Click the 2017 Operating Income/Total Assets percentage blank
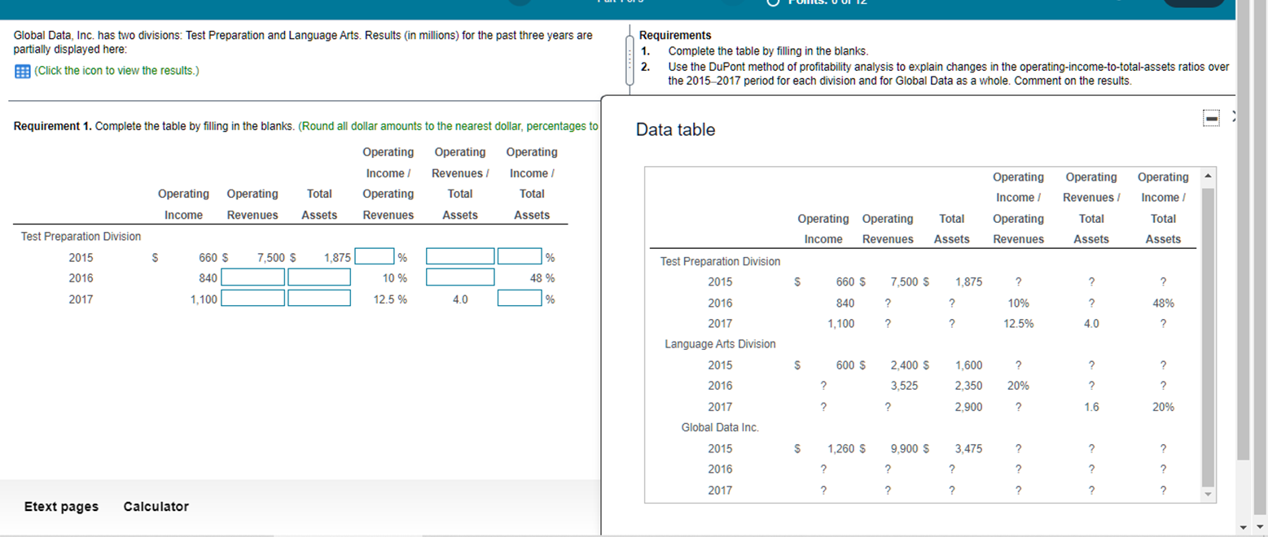The height and width of the screenshot is (537, 1268). click(x=519, y=299)
